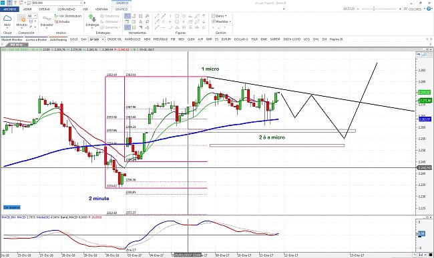Toggle the highlighted crosshair pointer tool
Image resolution: width=434 pixels, height=258 pixels.
pyautogui.click(x=128, y=16)
